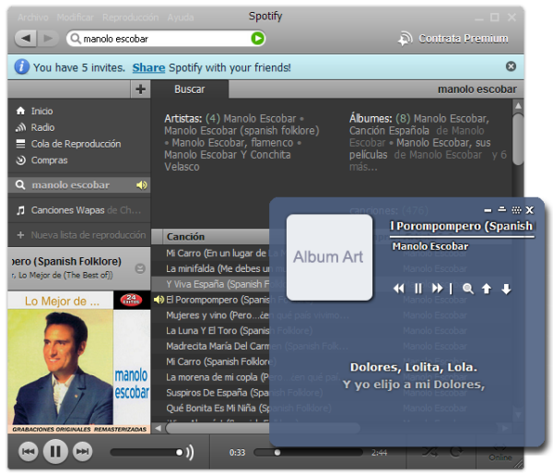Click the Lo Mejor de album cover
Screen dimensions: 553x474
click(79, 362)
